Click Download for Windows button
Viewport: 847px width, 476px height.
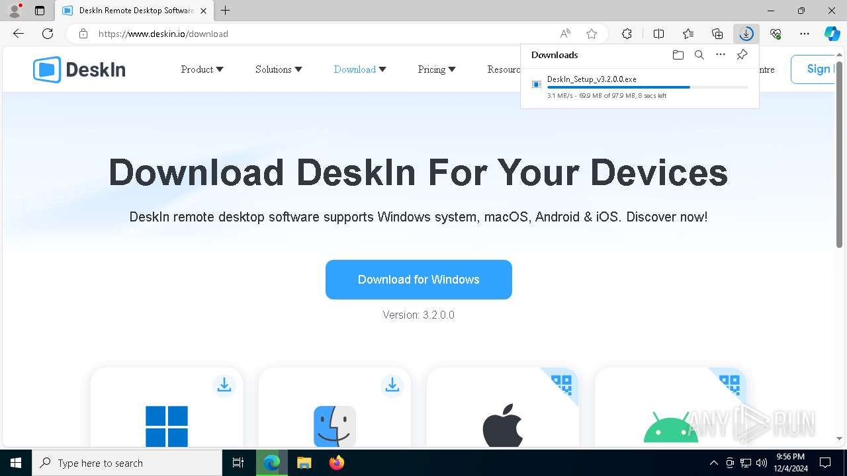[419, 280]
